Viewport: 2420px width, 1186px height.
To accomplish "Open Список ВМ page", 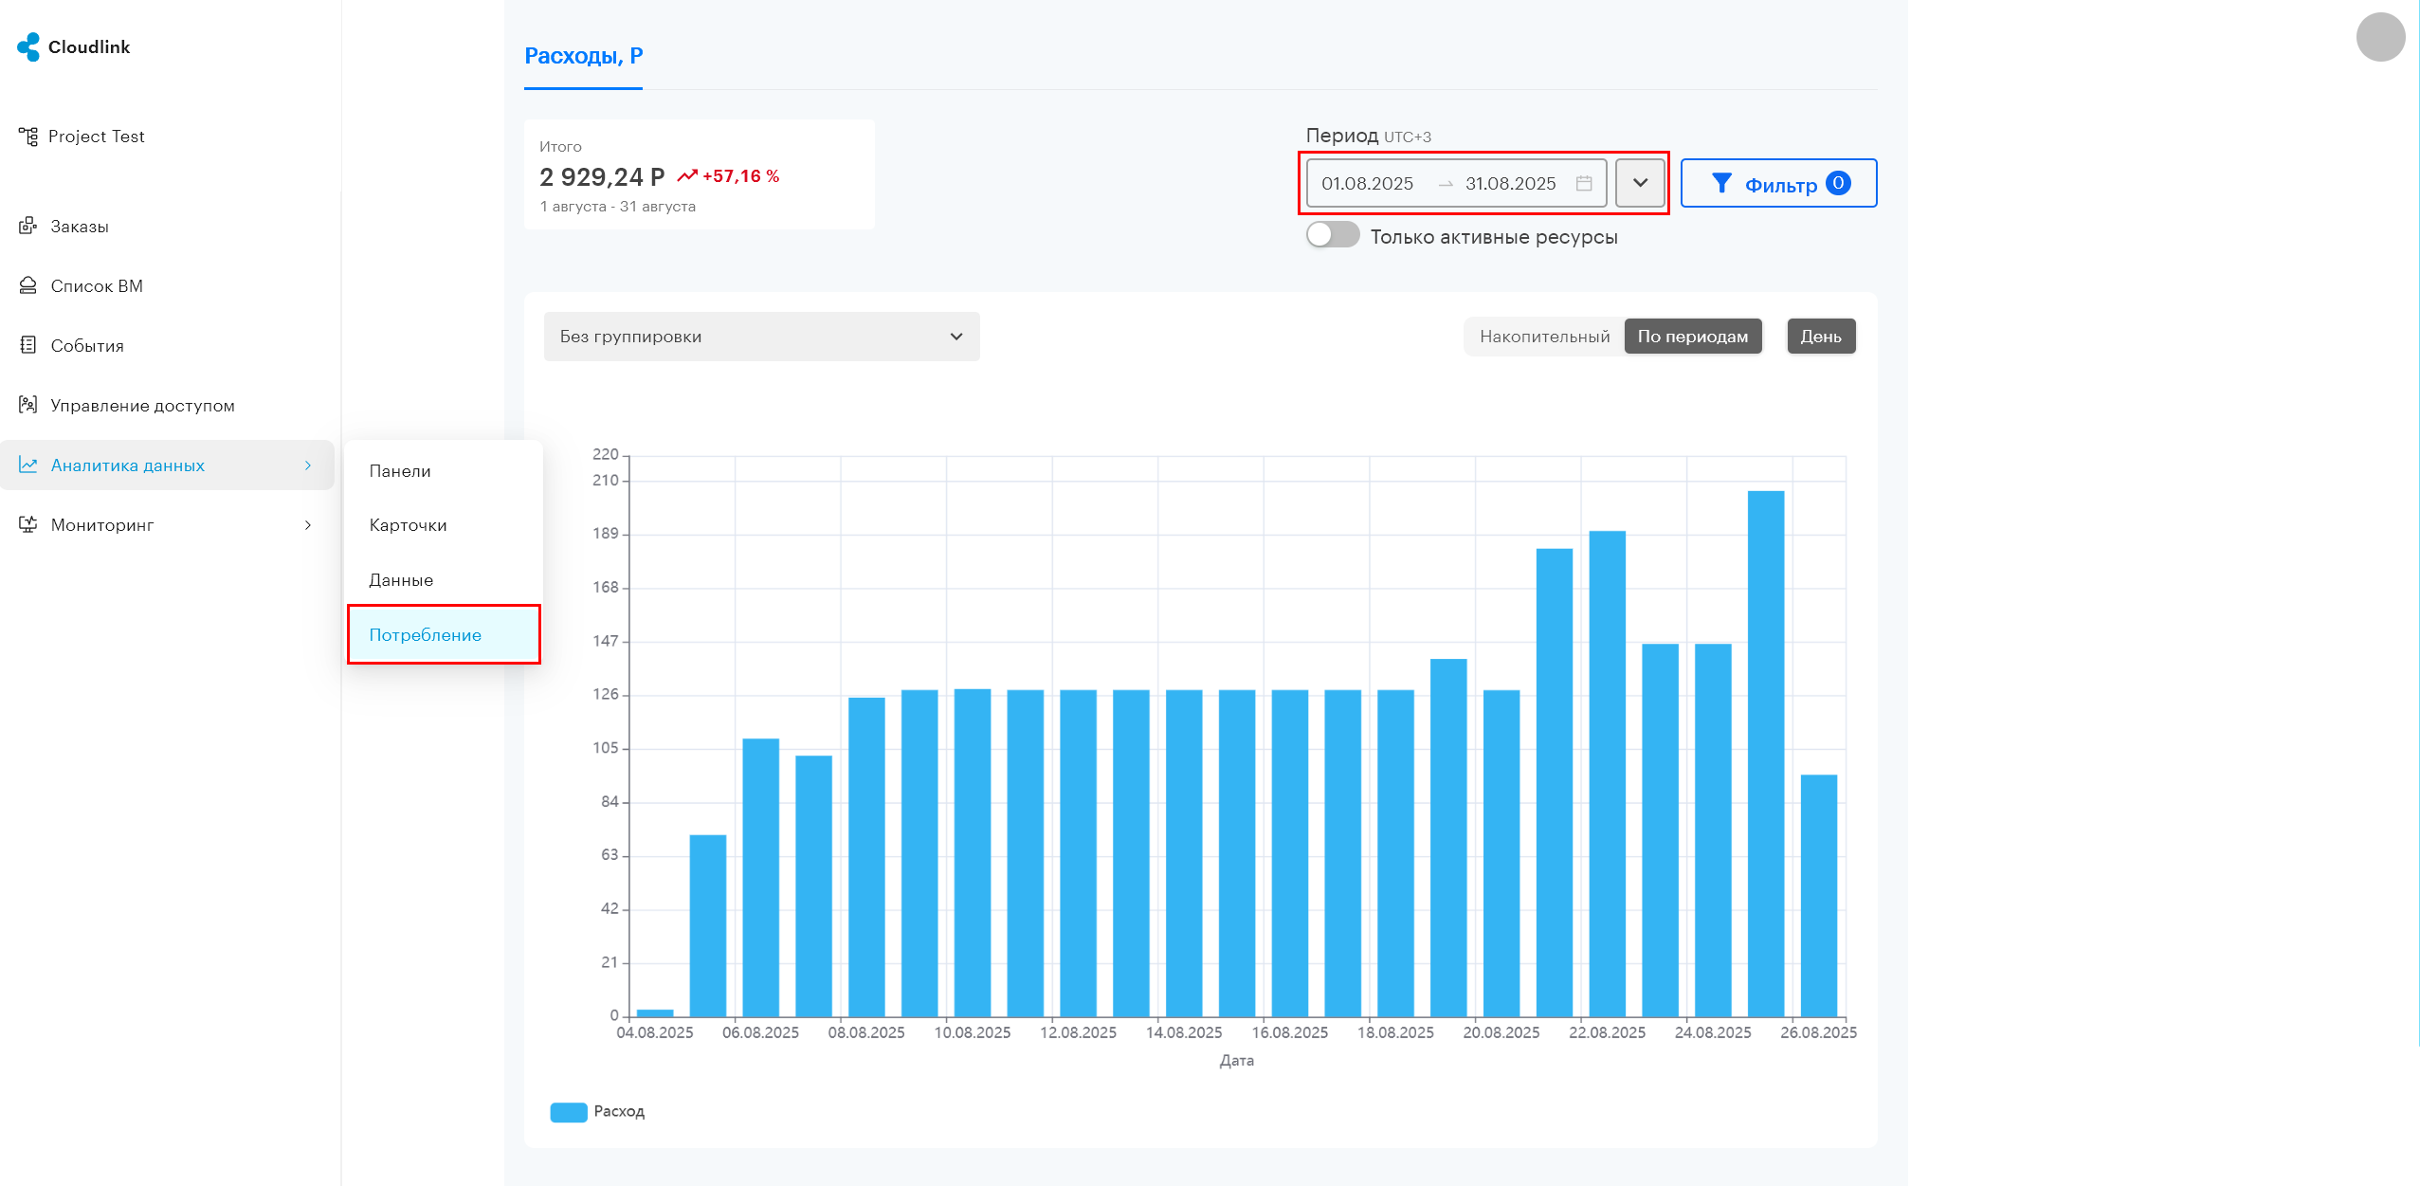I will (x=97, y=286).
